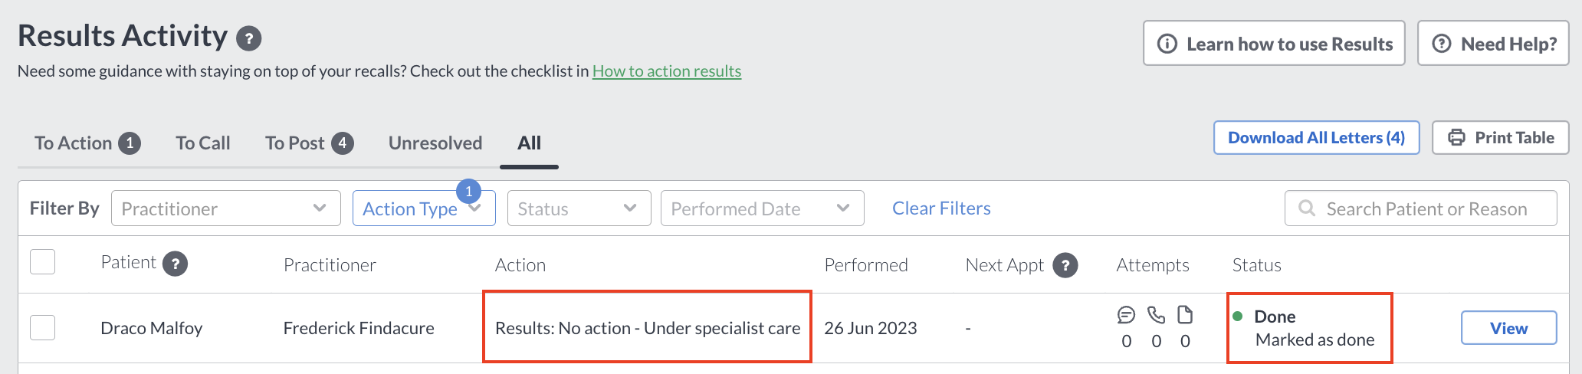Switch to the Unresolved tab

click(435, 143)
